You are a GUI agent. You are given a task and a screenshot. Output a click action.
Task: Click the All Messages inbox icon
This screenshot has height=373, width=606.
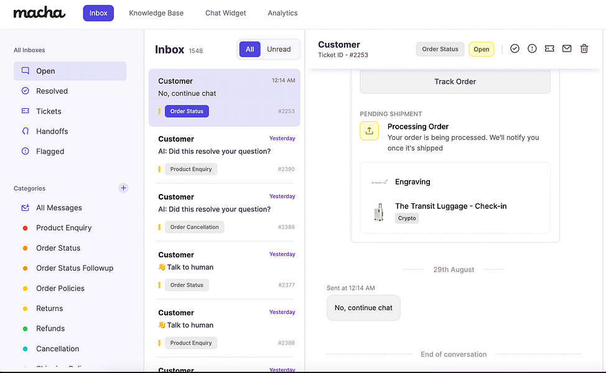pyautogui.click(x=25, y=208)
